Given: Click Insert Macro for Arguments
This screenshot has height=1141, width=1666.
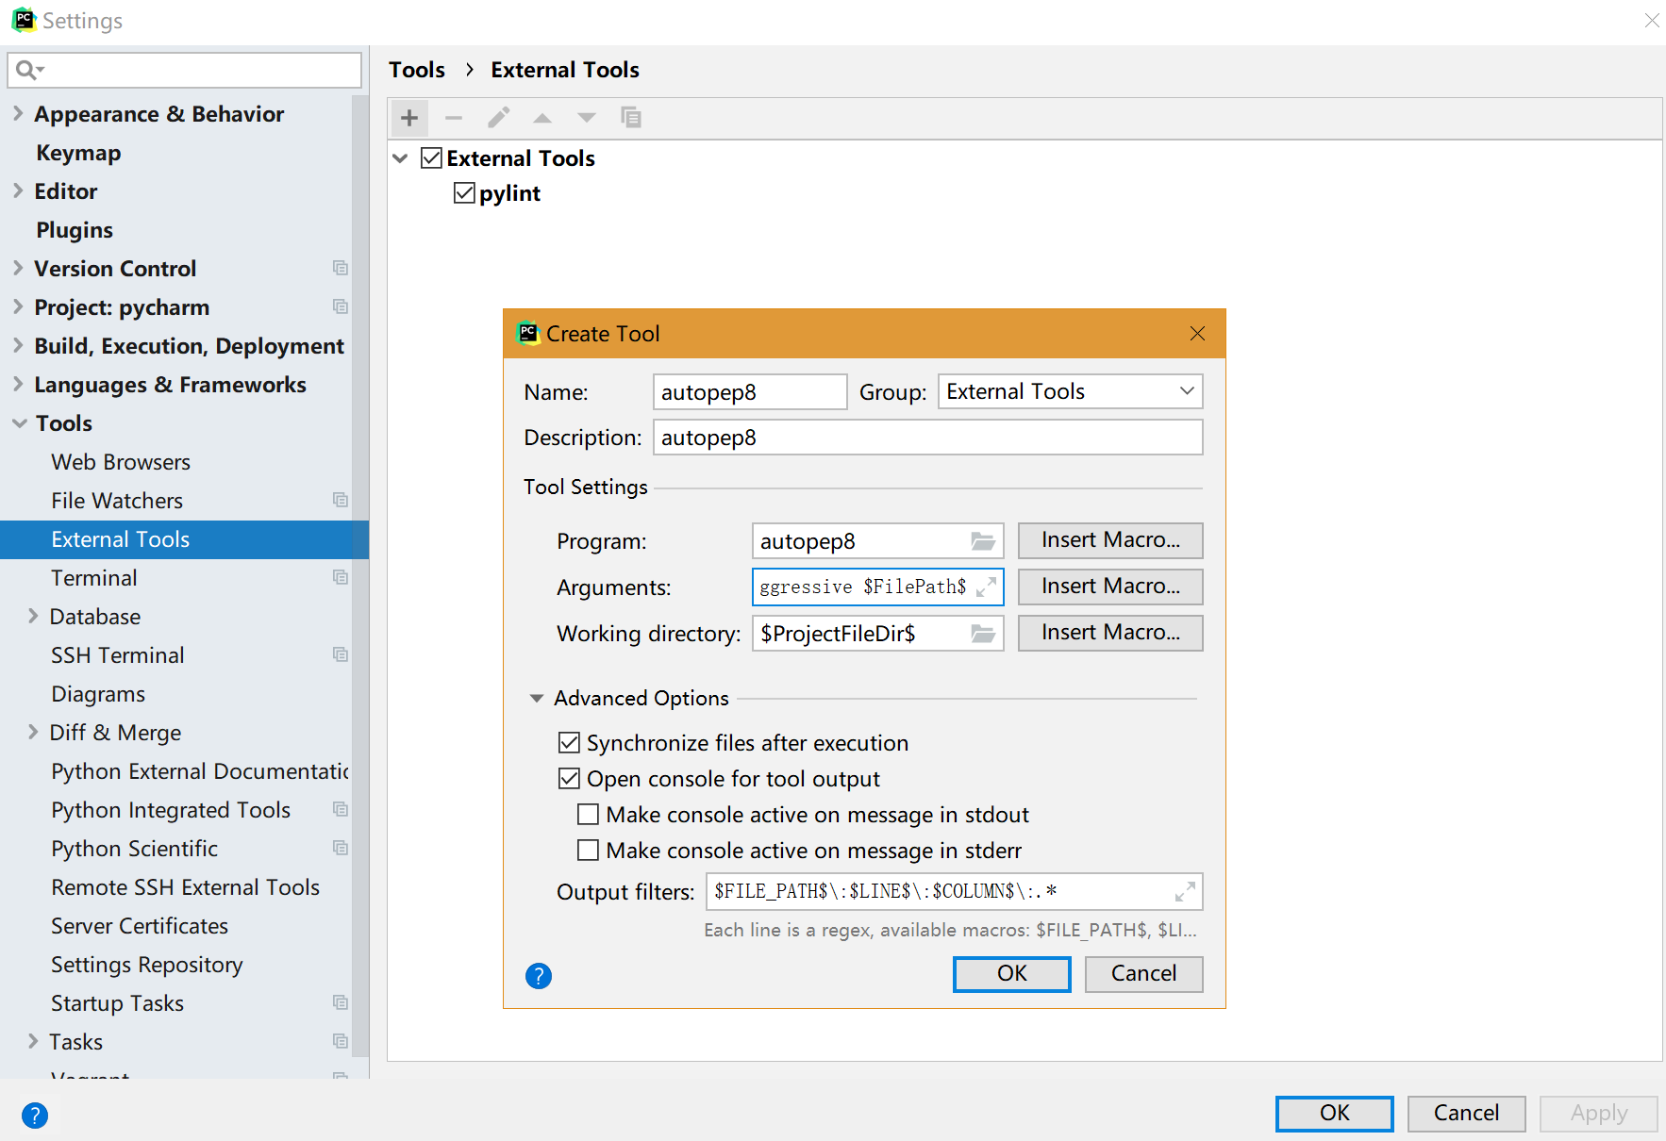Looking at the screenshot, I should click(x=1110, y=587).
